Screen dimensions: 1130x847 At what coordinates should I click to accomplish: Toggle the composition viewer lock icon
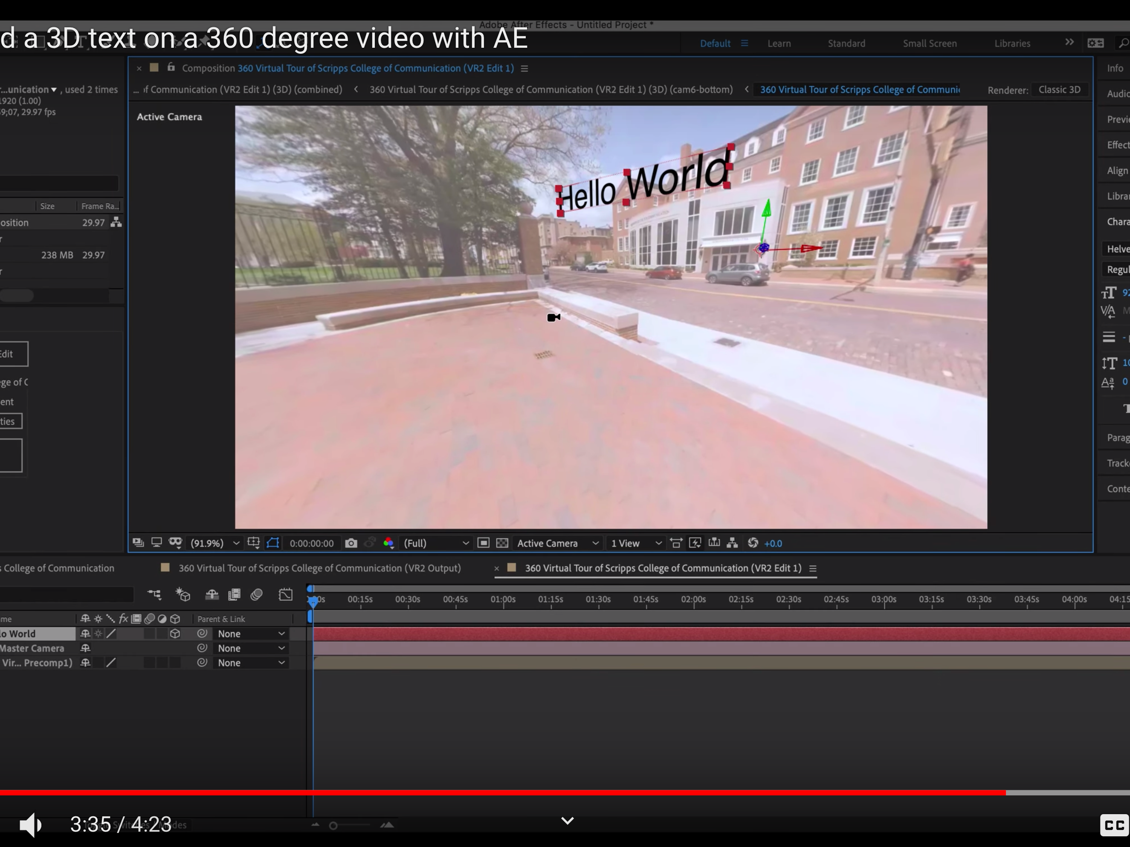click(171, 67)
